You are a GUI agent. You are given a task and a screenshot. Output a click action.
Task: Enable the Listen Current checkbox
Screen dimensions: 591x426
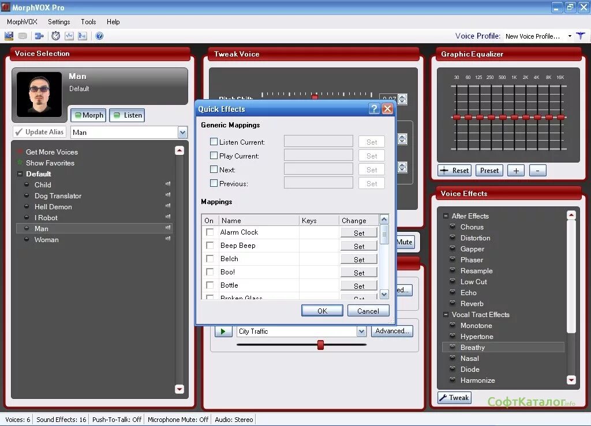click(x=214, y=142)
